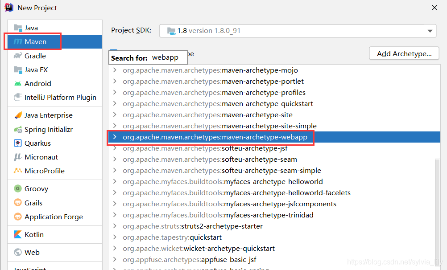The height and width of the screenshot is (270, 447).
Task: Select myfaces-archetype-helloworld-facelets row
Action: pos(274,192)
